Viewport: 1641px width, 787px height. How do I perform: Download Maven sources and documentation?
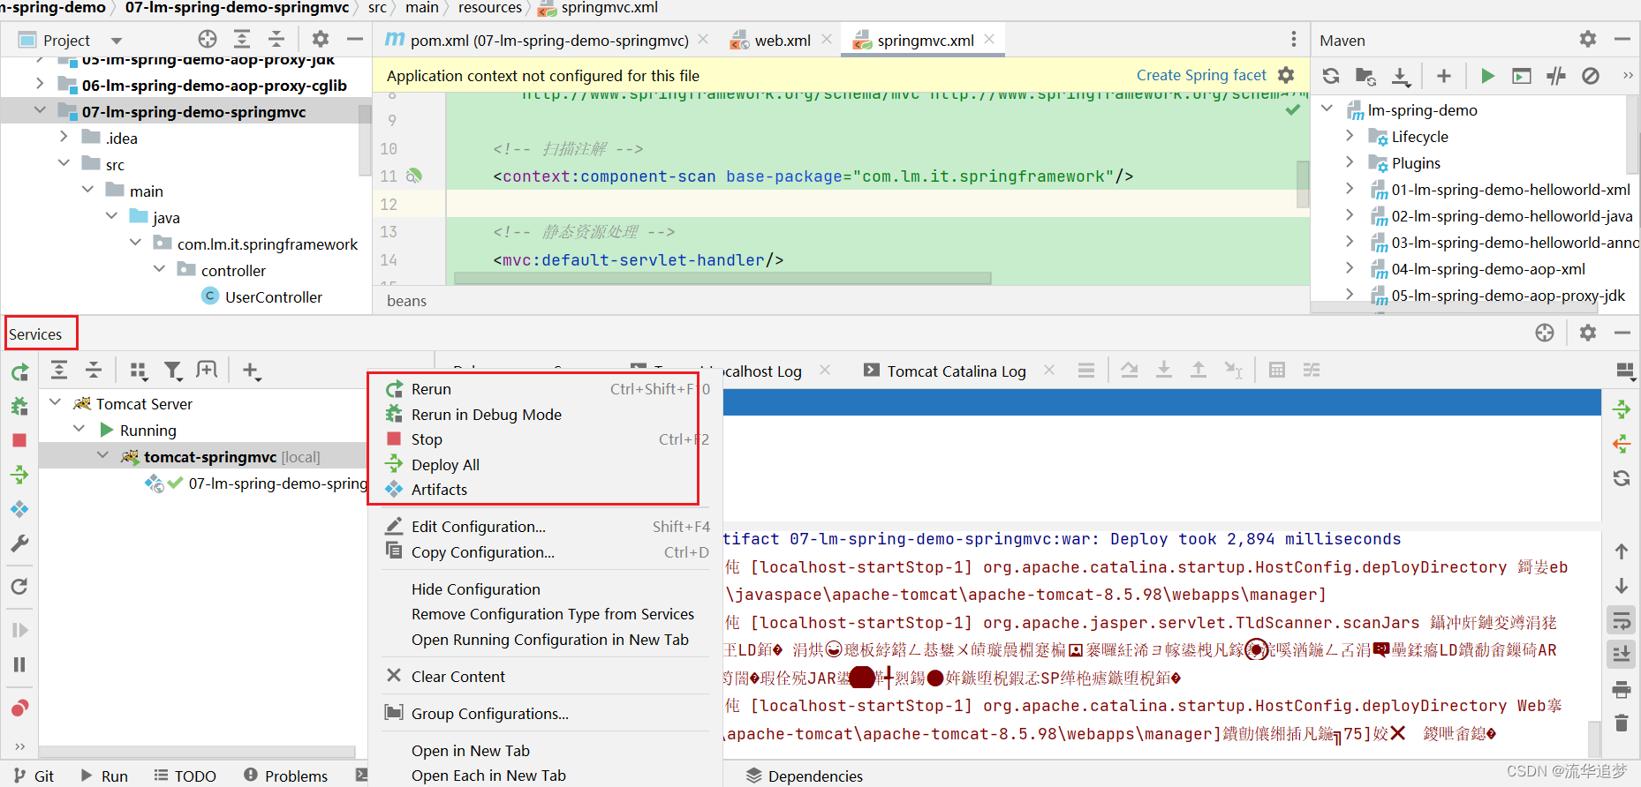[x=1401, y=76]
